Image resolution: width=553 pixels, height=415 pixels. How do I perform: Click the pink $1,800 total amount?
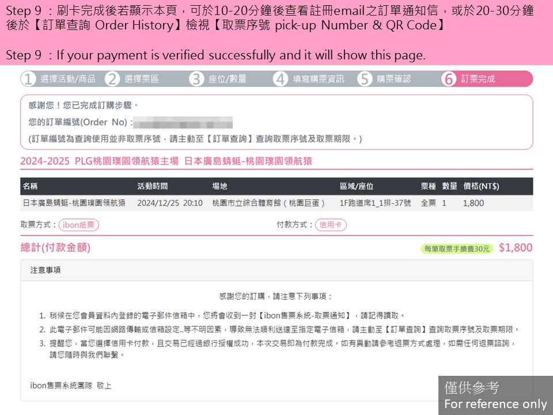pos(515,248)
